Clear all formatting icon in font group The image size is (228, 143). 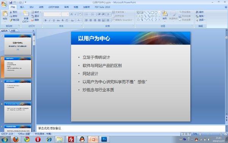[x=80, y=14]
